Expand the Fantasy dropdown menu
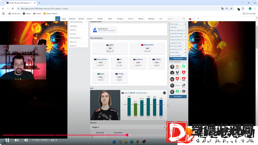 click(121, 19)
